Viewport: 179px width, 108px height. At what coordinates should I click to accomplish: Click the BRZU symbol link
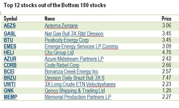[x=10, y=78]
